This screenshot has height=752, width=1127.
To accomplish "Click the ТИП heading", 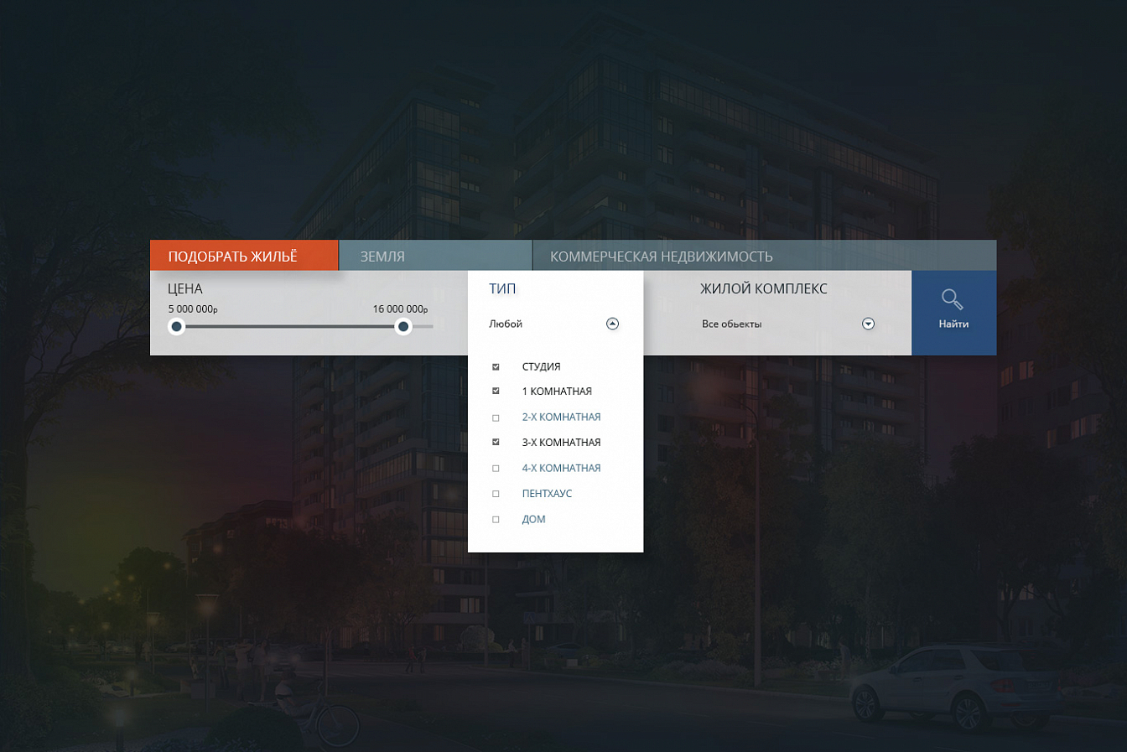I will 502,288.
